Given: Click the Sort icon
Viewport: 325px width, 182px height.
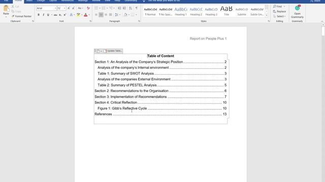Looking at the screenshot, I should tap(131, 8).
